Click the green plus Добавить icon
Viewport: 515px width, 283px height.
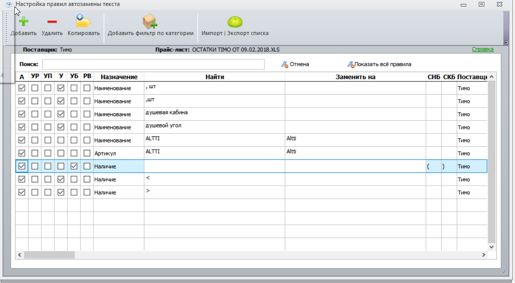[23, 21]
